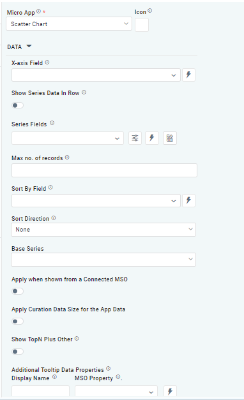244x400 pixels.
Task: Click info icon beside Show TopN Plus Other
Action: pyautogui.click(x=77, y=339)
